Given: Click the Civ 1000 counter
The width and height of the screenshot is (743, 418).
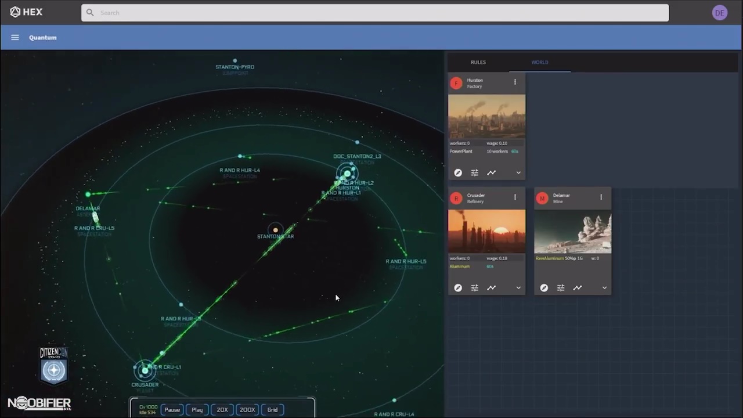Looking at the screenshot, I should [148, 407].
